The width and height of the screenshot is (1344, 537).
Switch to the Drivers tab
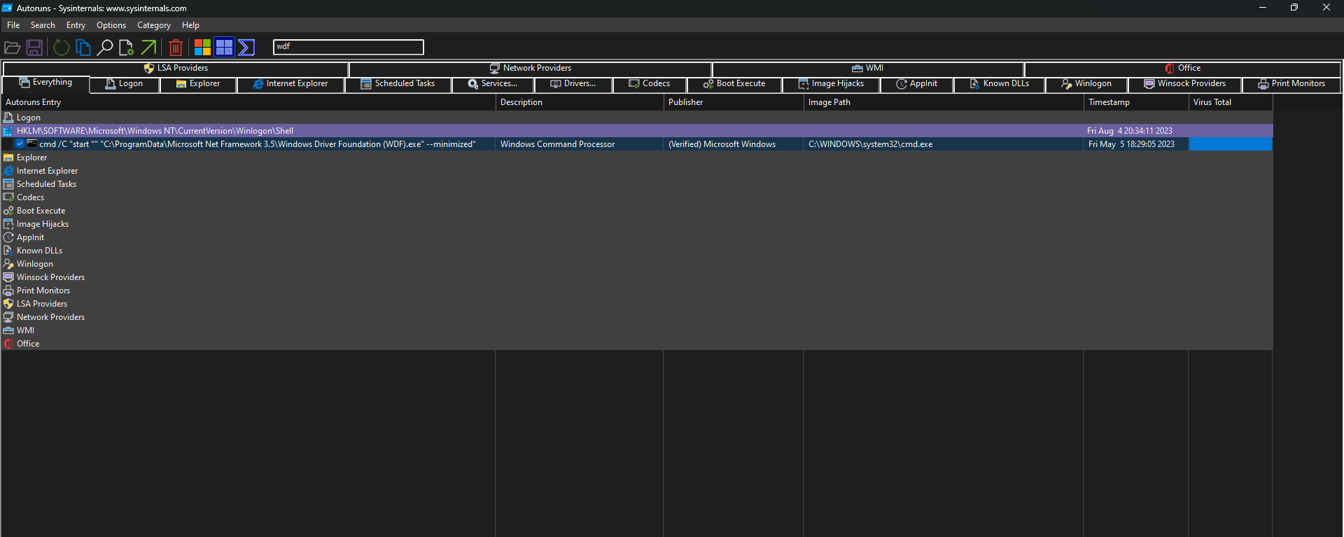tap(573, 84)
